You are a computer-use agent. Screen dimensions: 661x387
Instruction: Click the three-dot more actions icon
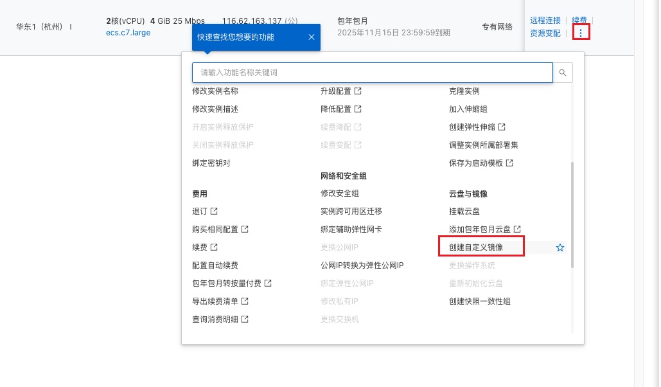(x=581, y=32)
